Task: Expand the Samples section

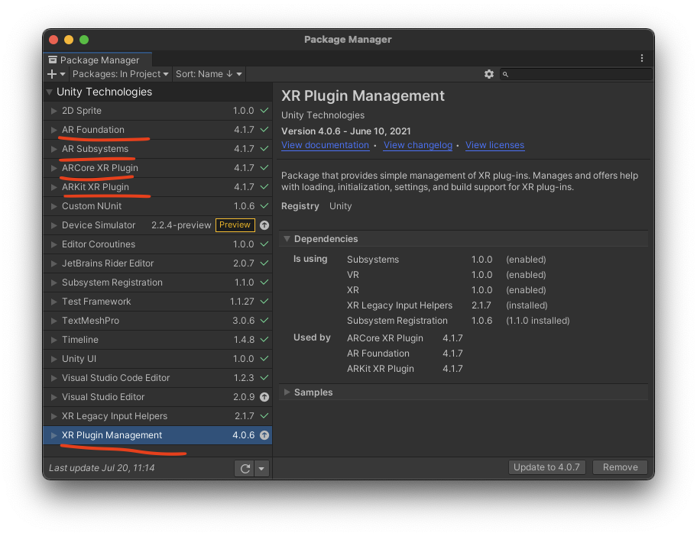Action: (x=287, y=392)
